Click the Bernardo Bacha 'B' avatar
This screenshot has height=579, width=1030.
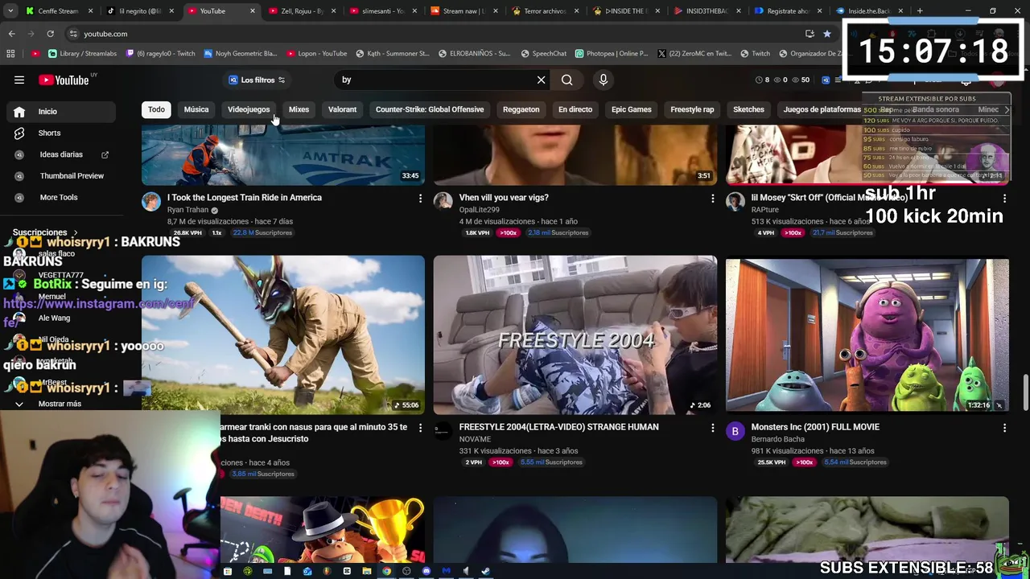pos(735,431)
